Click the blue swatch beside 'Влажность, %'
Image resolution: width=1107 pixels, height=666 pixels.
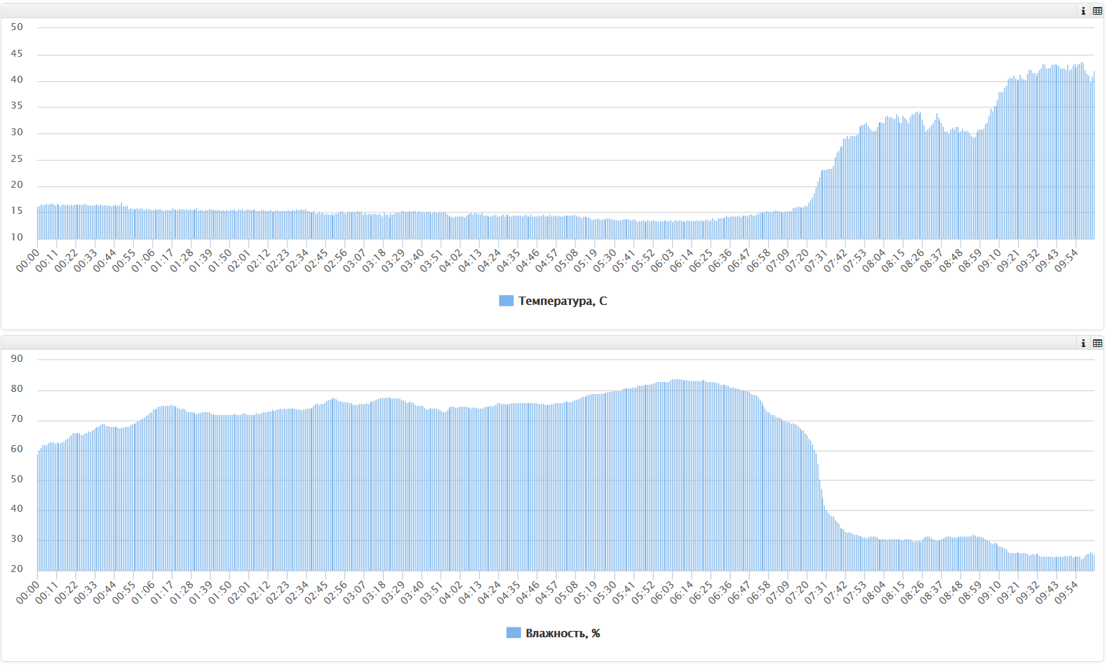(x=514, y=633)
